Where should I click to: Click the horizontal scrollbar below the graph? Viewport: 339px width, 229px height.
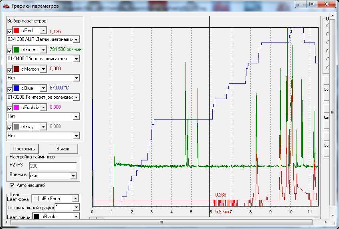point(200,219)
